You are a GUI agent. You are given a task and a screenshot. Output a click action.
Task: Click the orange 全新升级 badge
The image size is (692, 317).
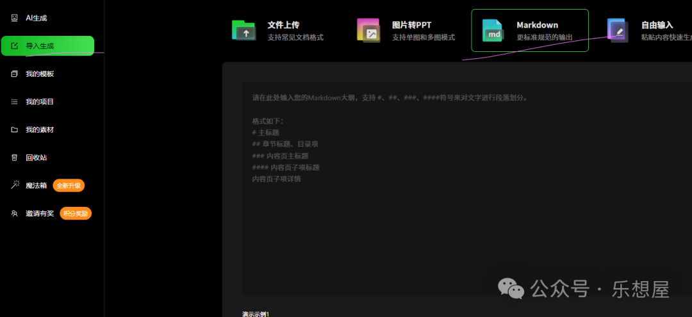coord(69,186)
